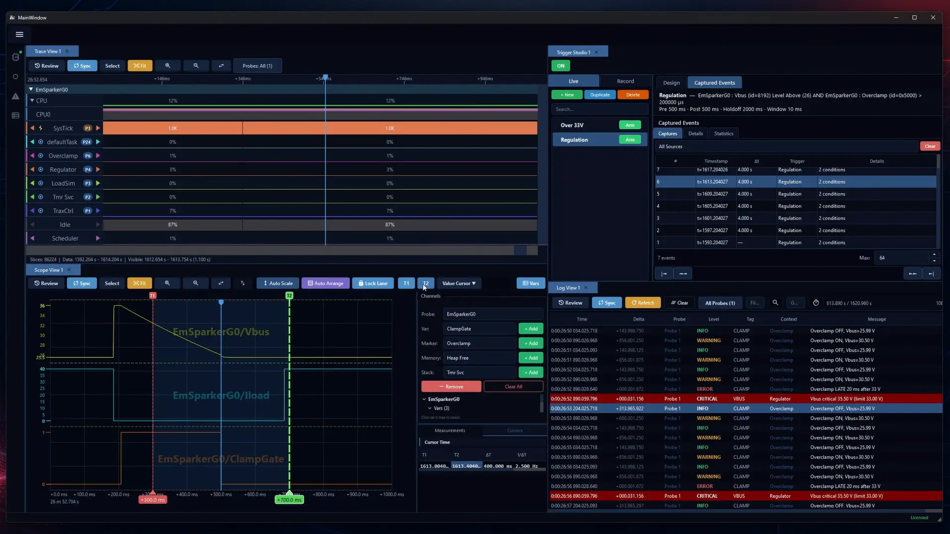Toggle Sync in Scope View
Image resolution: width=950 pixels, height=534 pixels.
tap(82, 283)
